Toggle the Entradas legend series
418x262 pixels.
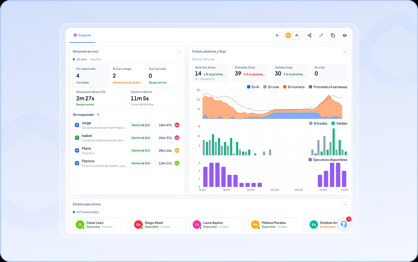pos(318,123)
